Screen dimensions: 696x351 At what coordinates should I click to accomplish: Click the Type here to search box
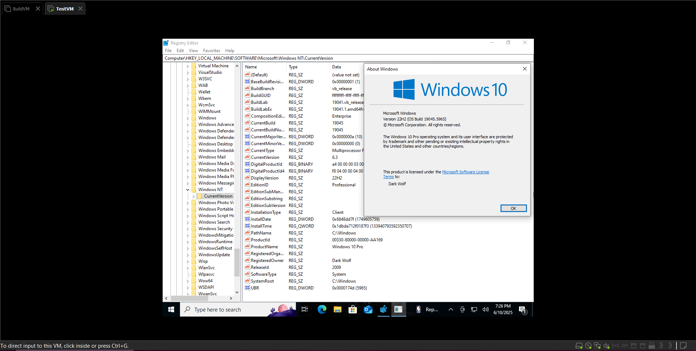[238, 309]
